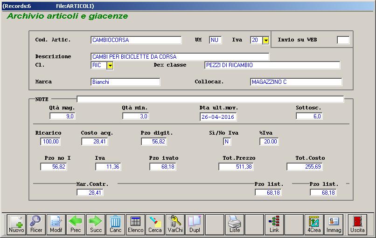This screenshot has height=238, width=376.
Task: Click the Tot.Prezzo field 511,38
Action: (x=236, y=167)
